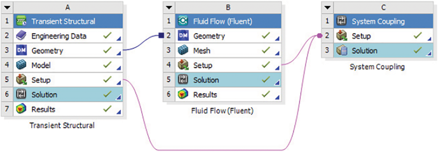Click green checkmark beside Engineering Data
The width and height of the screenshot is (438, 152).
click(108, 35)
